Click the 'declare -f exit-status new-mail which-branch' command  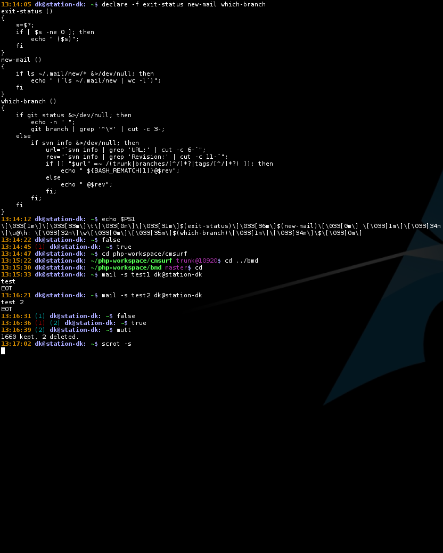(x=184, y=4)
